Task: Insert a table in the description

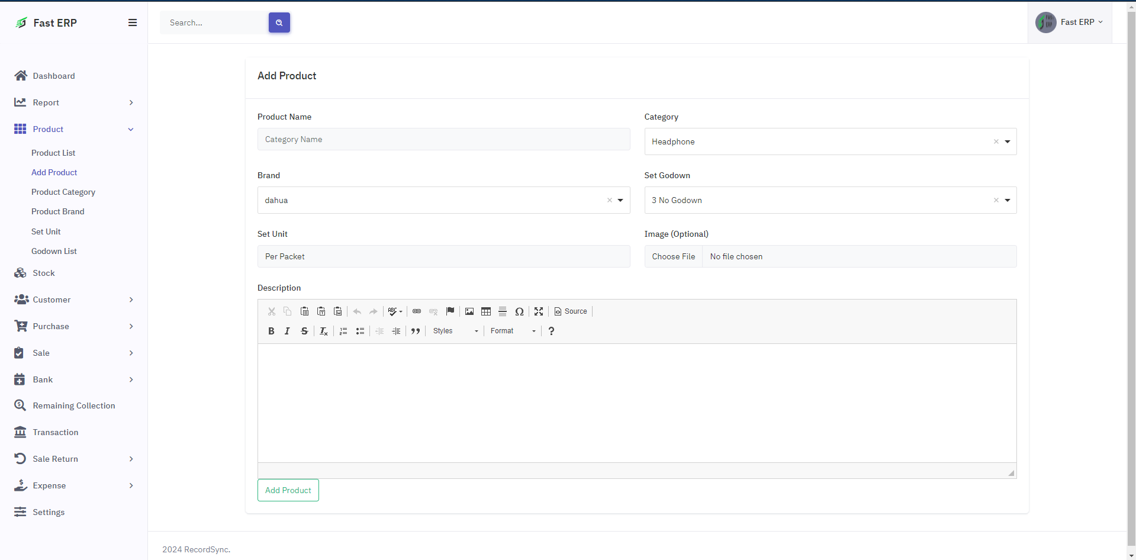Action: click(486, 311)
